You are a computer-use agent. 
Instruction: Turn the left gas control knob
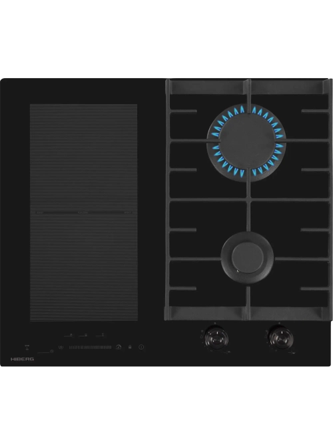tap(216, 339)
